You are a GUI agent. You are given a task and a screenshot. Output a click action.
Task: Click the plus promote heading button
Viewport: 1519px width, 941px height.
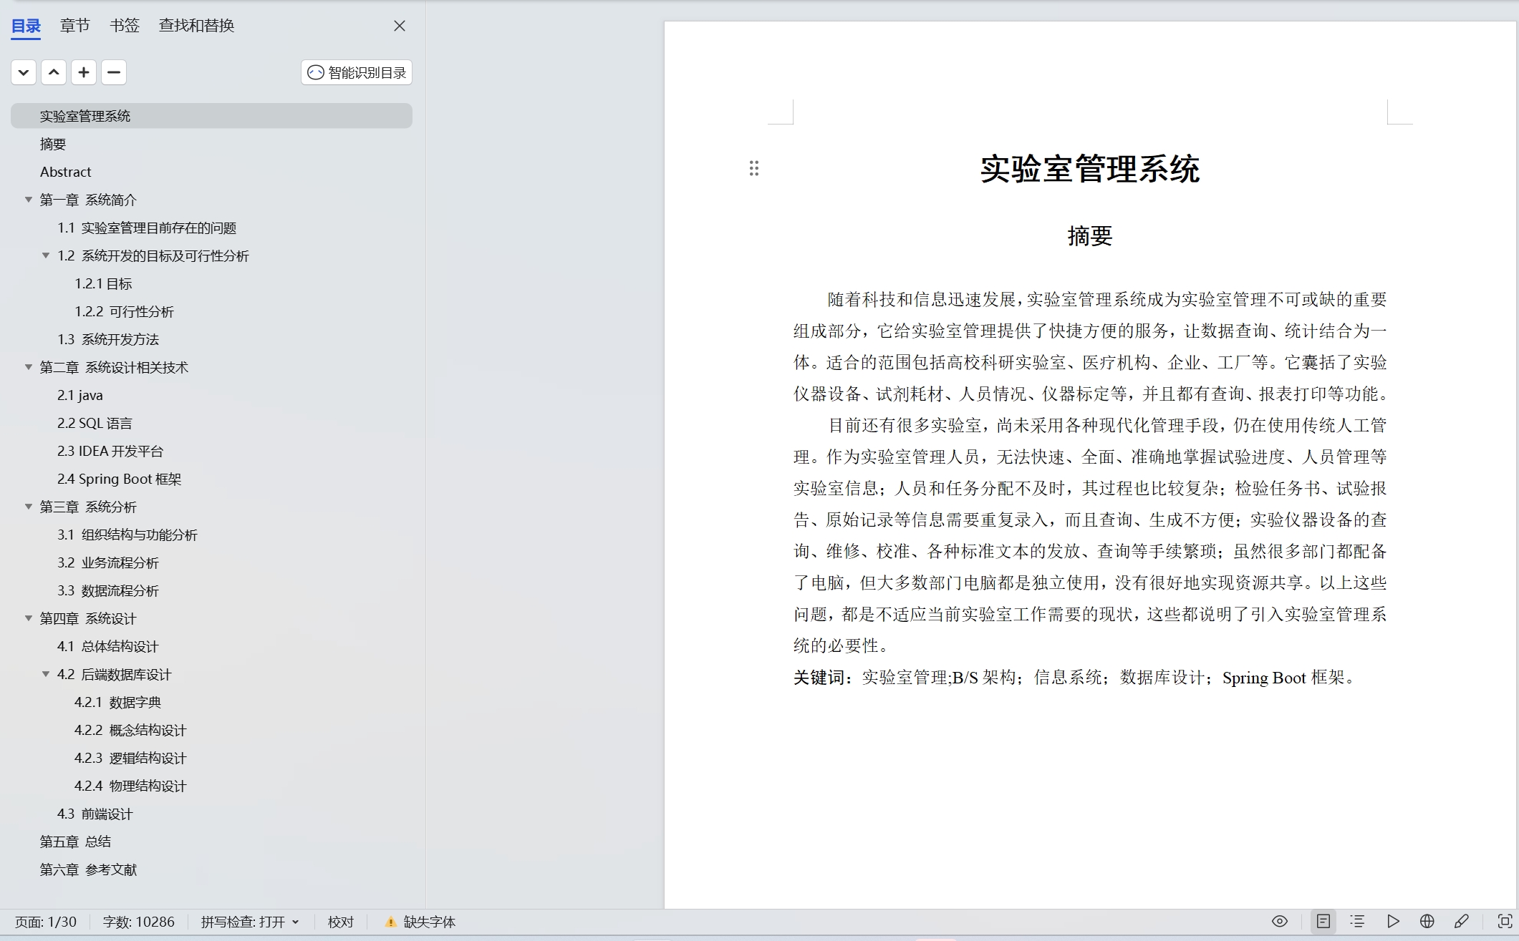click(x=84, y=72)
